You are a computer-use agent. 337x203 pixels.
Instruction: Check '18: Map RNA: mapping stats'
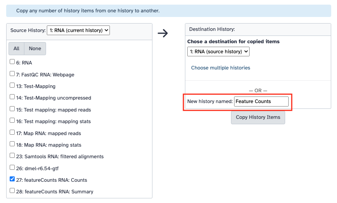12,144
